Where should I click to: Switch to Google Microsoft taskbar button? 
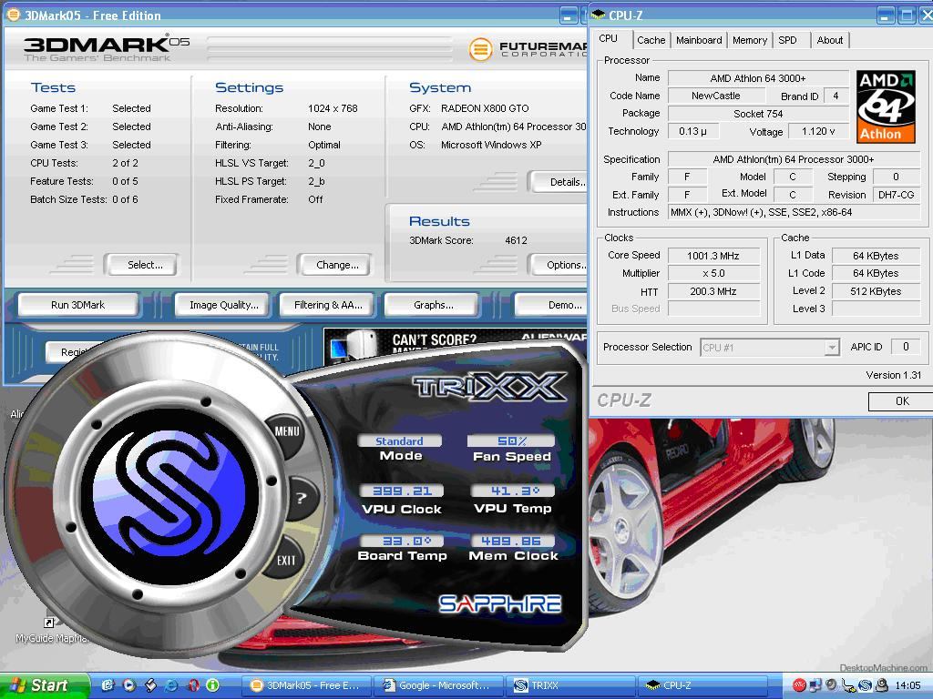439,685
